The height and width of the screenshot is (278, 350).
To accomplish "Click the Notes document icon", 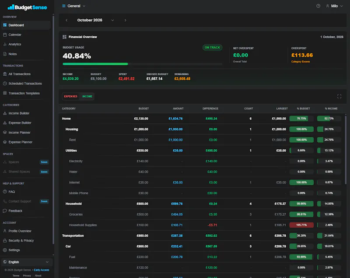I will (5, 54).
